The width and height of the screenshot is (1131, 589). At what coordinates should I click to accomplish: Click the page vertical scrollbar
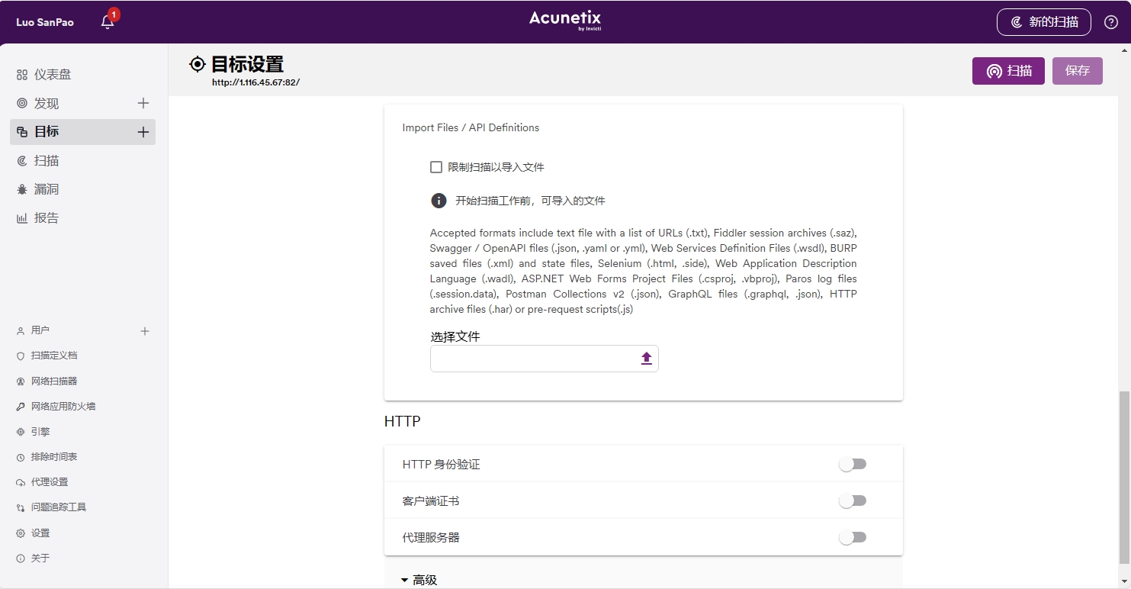point(1124,478)
